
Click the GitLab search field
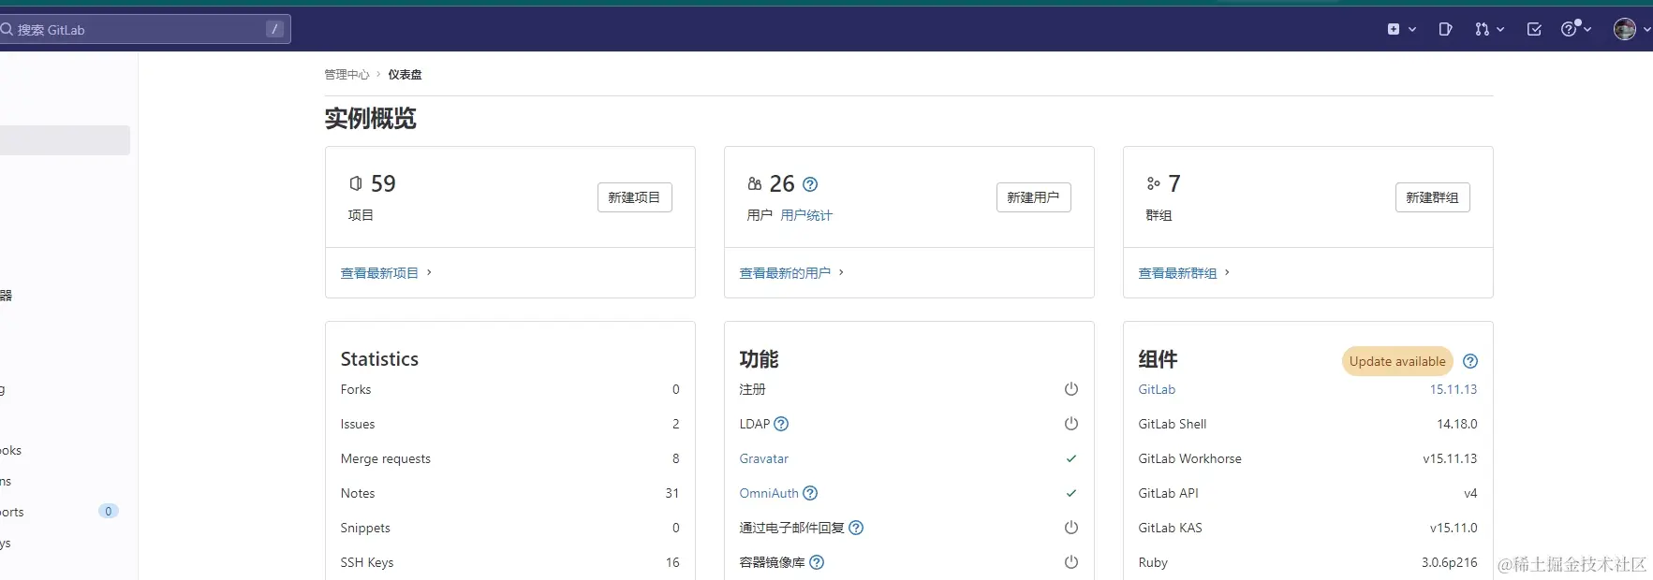(145, 29)
